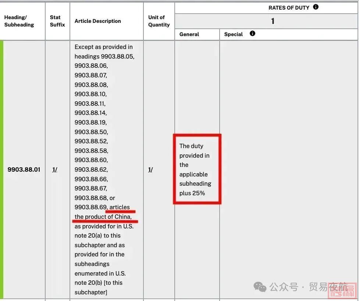This screenshot has height=301, width=359.
Task: Click the green bar left of the row
Action: (x=2, y=169)
